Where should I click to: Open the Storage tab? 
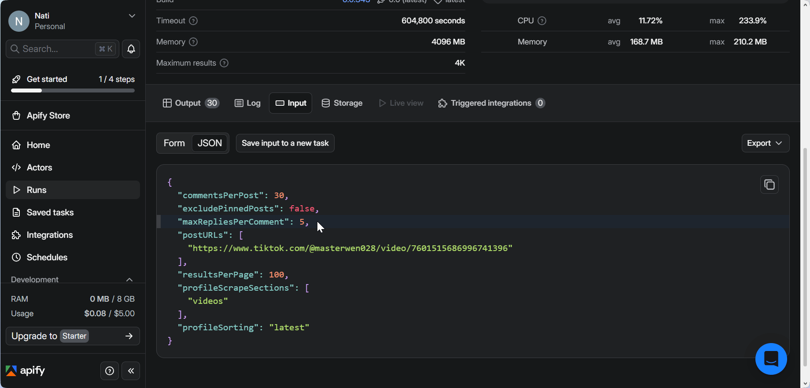pyautogui.click(x=342, y=103)
